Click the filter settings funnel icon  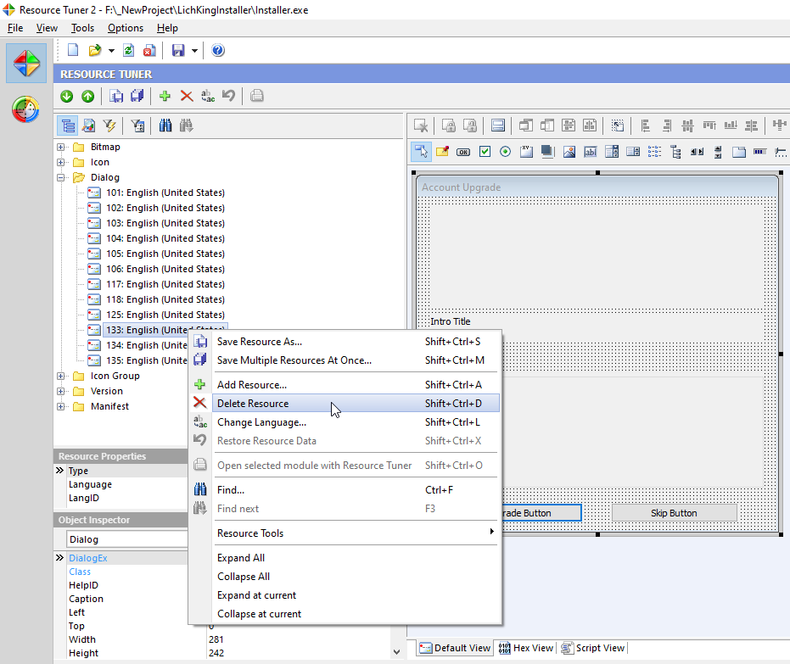point(137,126)
